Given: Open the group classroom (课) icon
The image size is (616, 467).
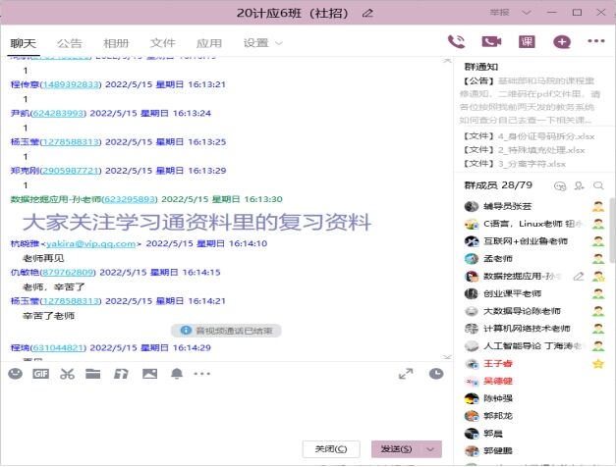Looking at the screenshot, I should [x=527, y=42].
